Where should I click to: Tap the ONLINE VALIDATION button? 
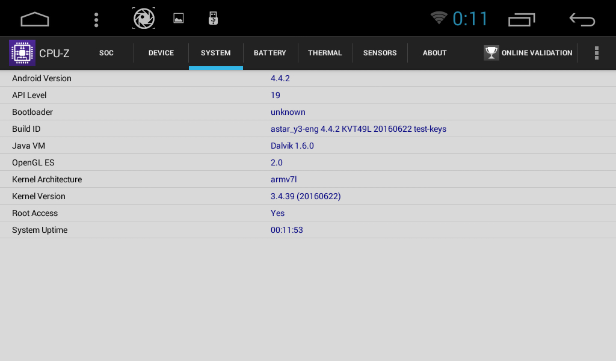tap(528, 52)
